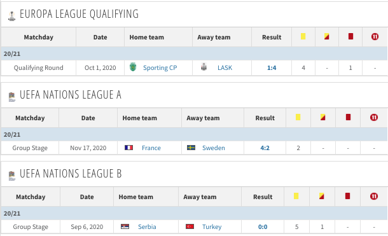The width and height of the screenshot is (388, 236).
Task: Click red card icon in Nations League A header
Action: (x=348, y=117)
